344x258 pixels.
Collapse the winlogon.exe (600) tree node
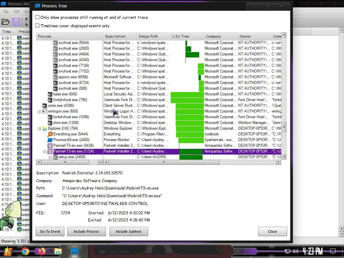point(40,112)
